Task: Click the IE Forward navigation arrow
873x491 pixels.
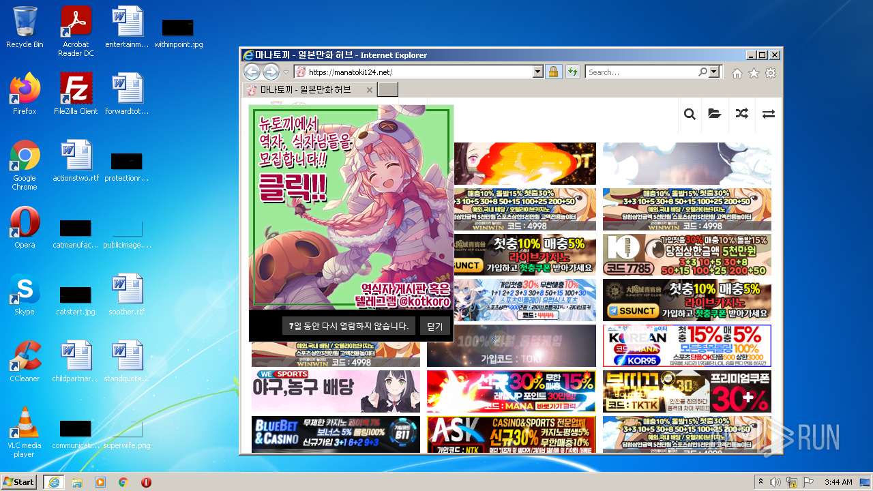Action: pyautogui.click(x=271, y=72)
